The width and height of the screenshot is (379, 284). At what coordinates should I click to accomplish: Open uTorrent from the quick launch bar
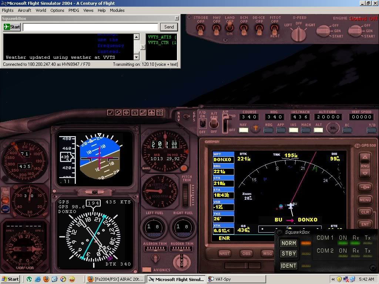[x=29, y=279]
